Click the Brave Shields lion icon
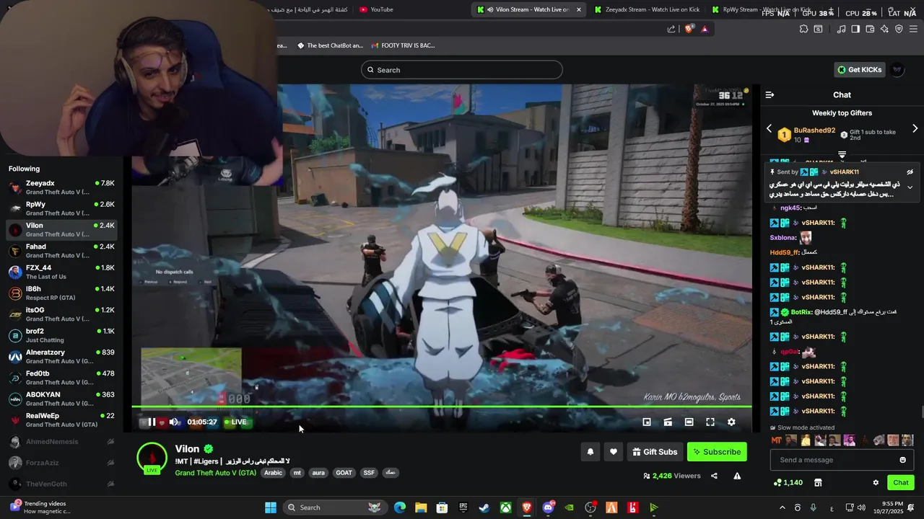924x519 pixels. coord(689,29)
